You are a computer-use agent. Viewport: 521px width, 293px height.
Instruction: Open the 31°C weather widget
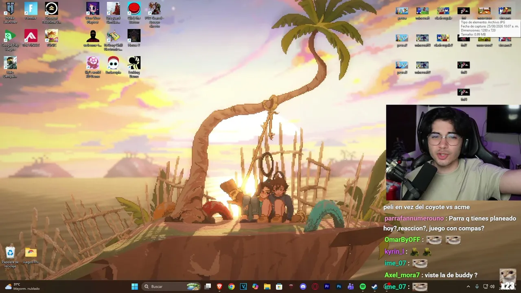click(22, 286)
